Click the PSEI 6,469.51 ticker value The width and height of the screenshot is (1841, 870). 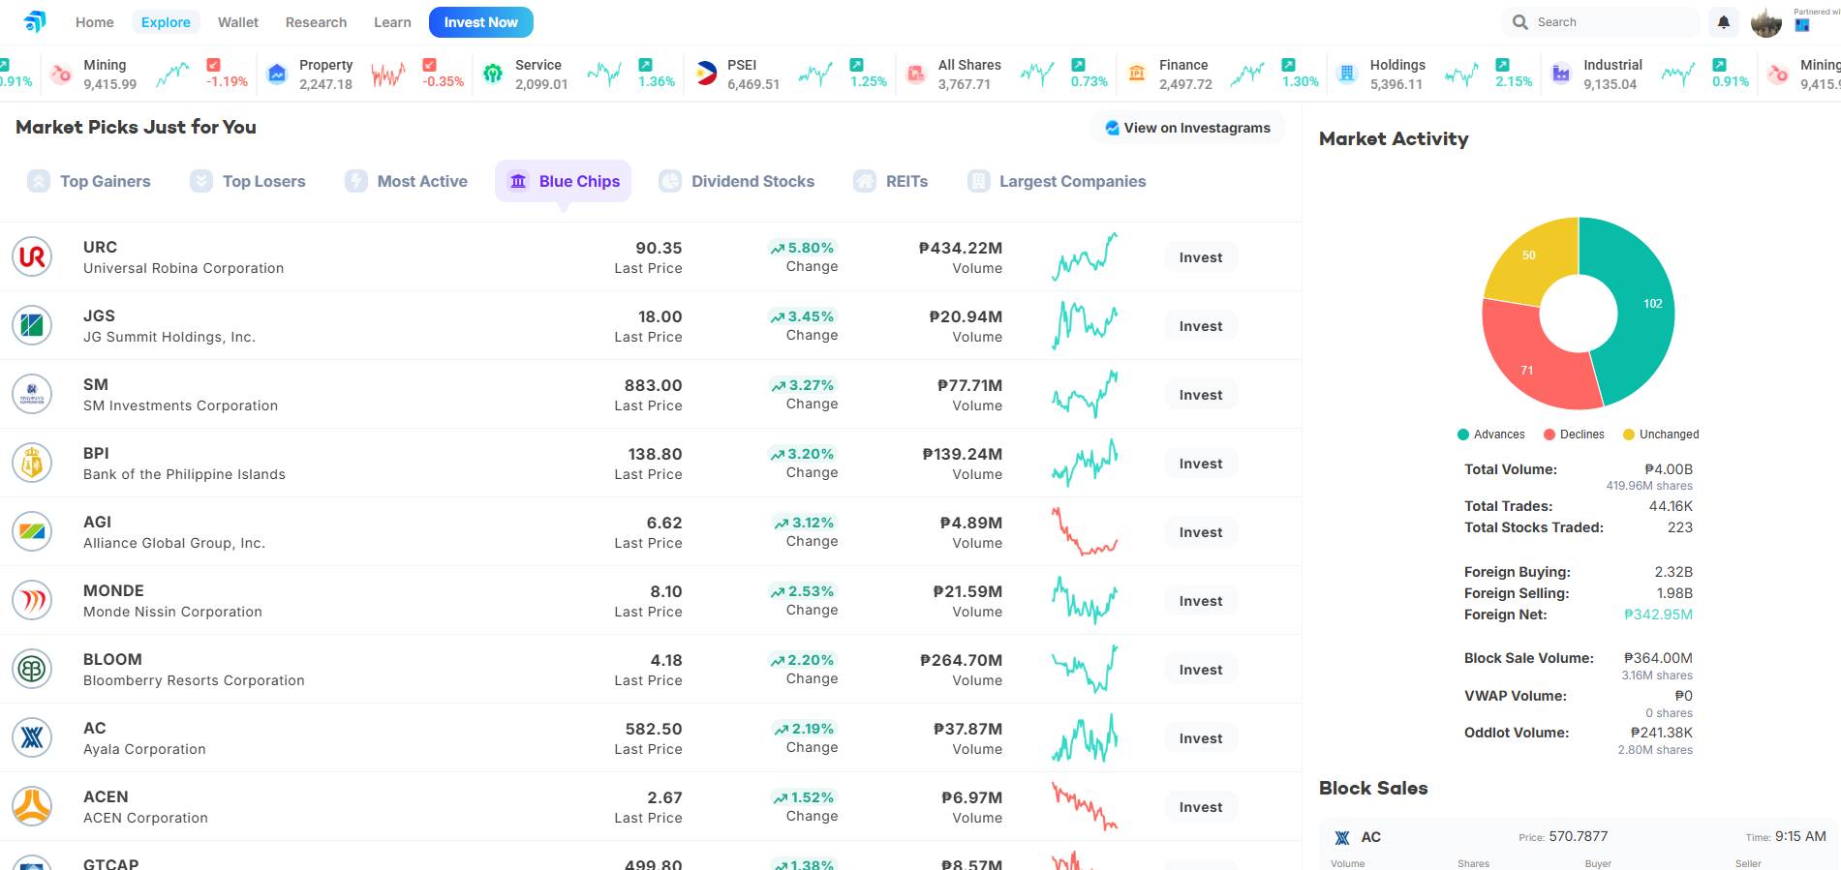pos(753,84)
